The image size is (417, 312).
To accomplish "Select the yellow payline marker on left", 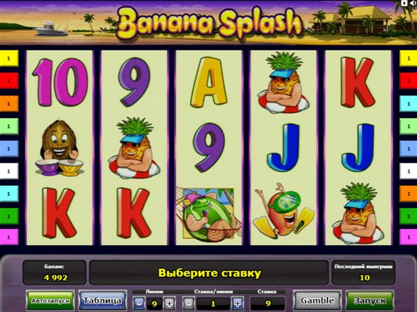I will (x=9, y=58).
